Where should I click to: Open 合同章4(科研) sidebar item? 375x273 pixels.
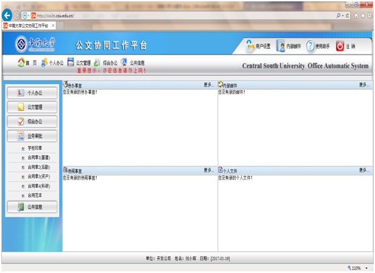[38, 186]
